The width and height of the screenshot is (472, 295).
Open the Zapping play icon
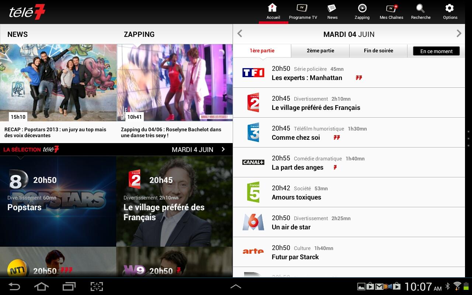362,12
